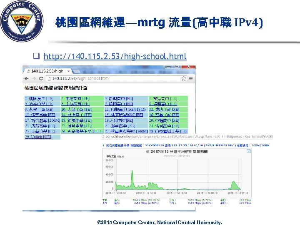300x225 pixels.
Task: Click the Computer Center logo
Action: (x=22, y=21)
